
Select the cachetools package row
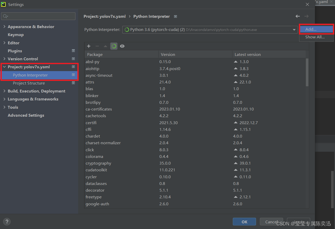195,116
